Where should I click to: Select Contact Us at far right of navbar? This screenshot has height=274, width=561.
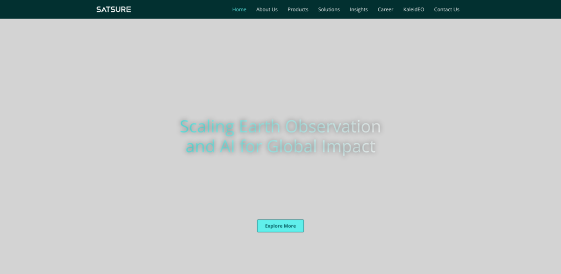(x=446, y=9)
